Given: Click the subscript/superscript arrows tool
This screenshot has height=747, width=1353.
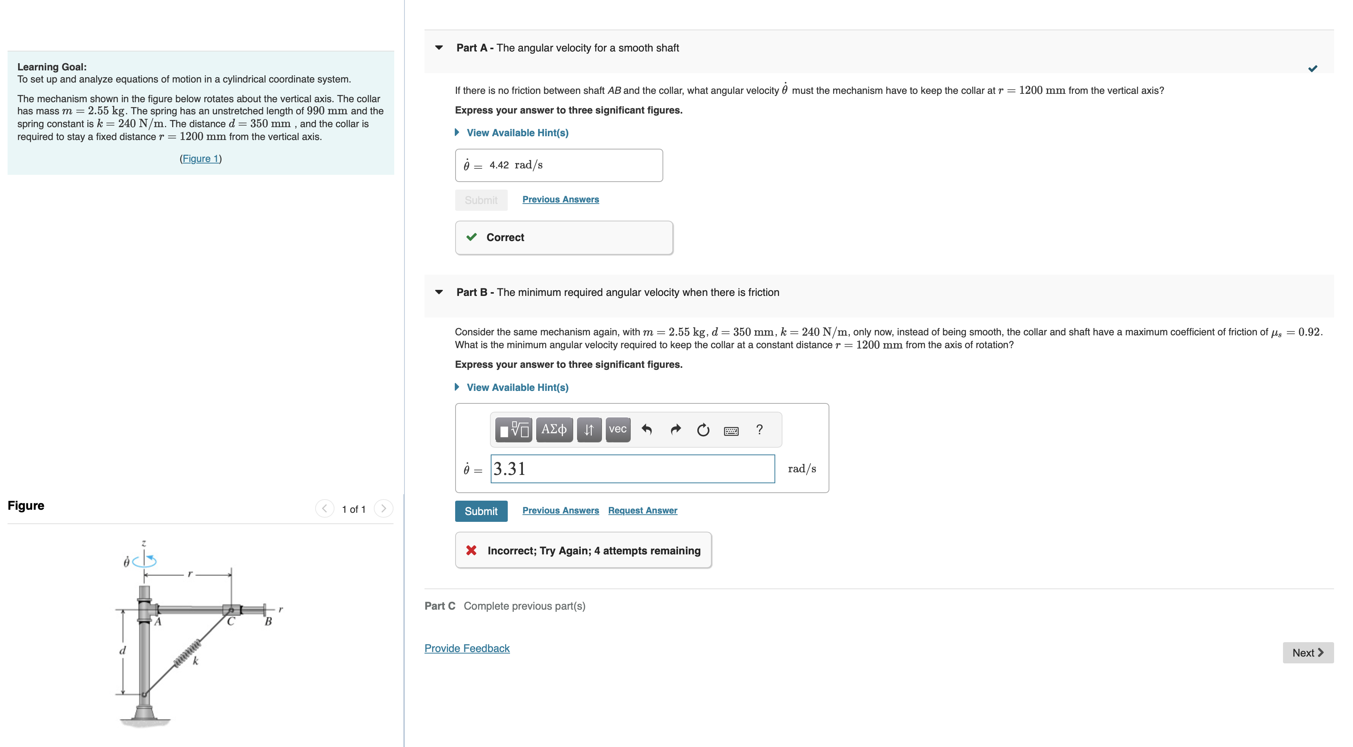Looking at the screenshot, I should click(x=589, y=430).
